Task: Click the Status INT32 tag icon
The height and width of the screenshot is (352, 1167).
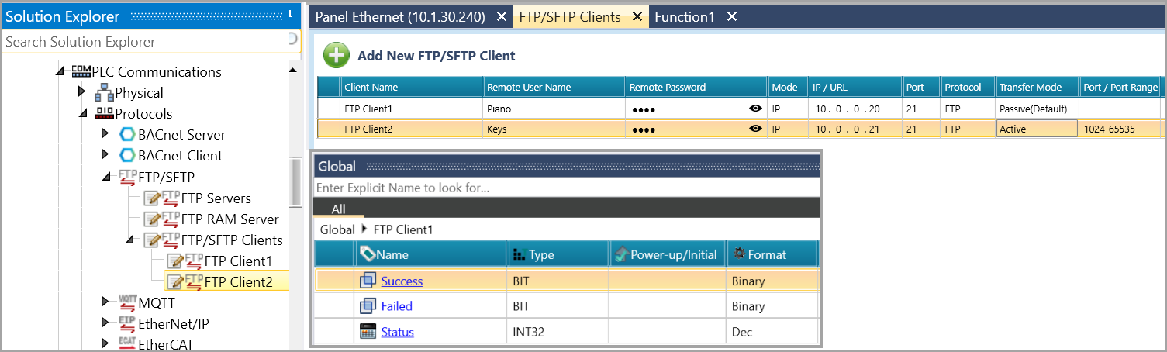Action: coord(368,332)
